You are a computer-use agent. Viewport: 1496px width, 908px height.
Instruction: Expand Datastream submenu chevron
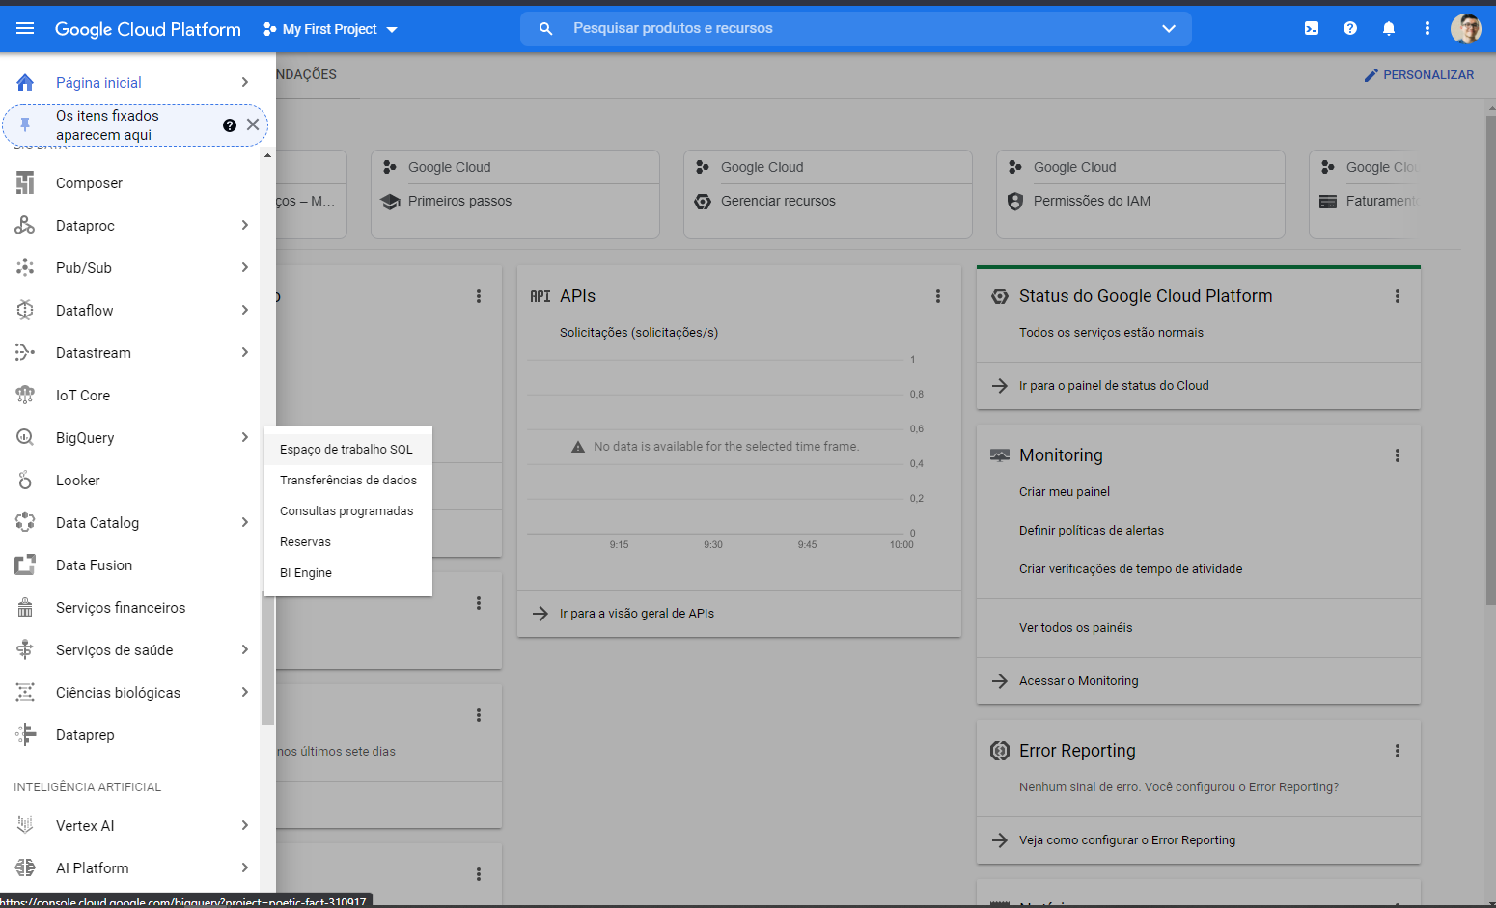point(245,352)
